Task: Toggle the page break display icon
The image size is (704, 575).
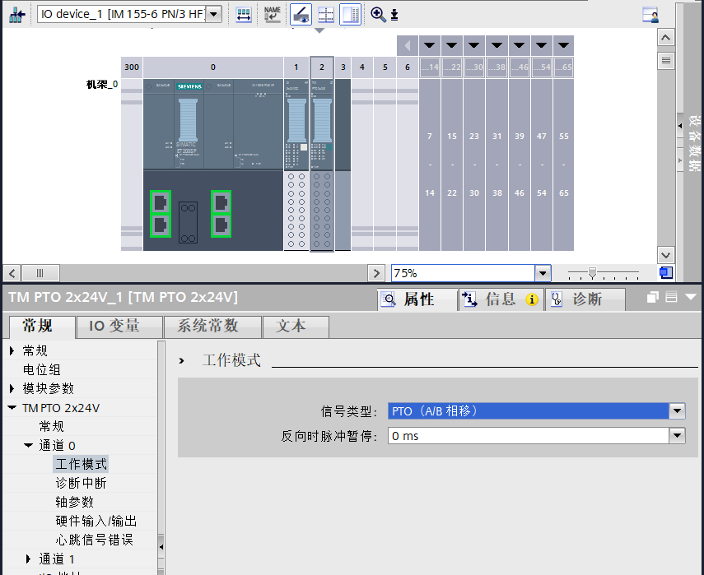Action: tap(326, 14)
